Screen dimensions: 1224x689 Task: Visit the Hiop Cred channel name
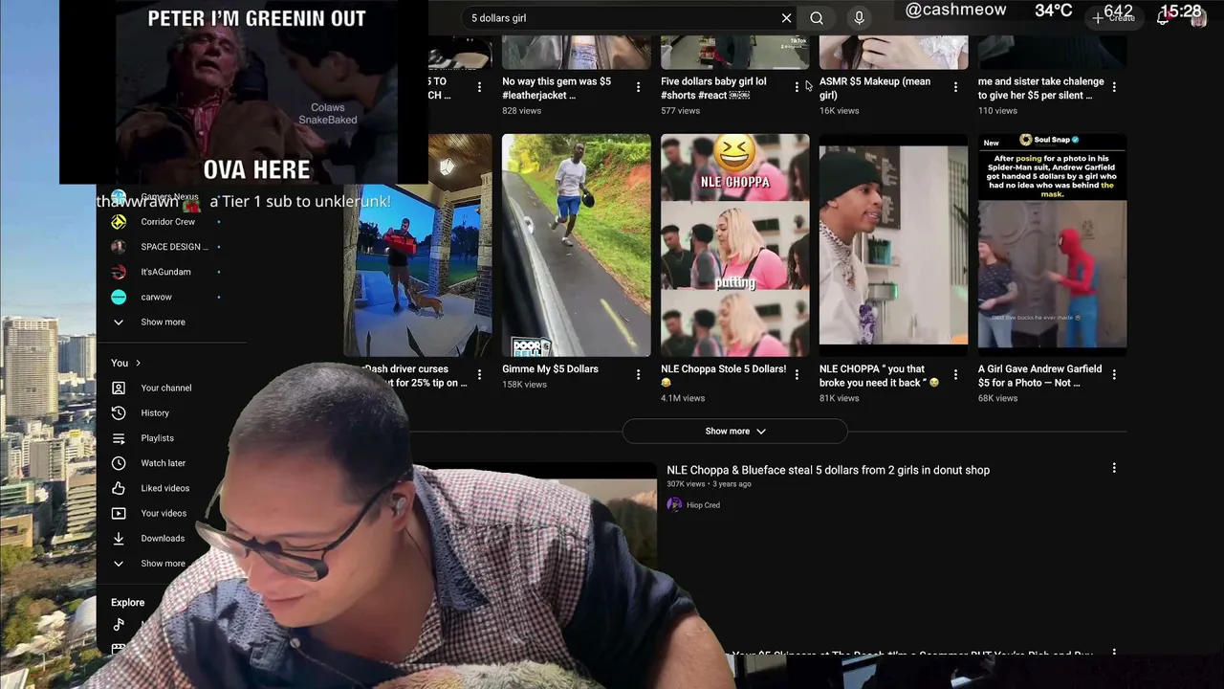(703, 505)
